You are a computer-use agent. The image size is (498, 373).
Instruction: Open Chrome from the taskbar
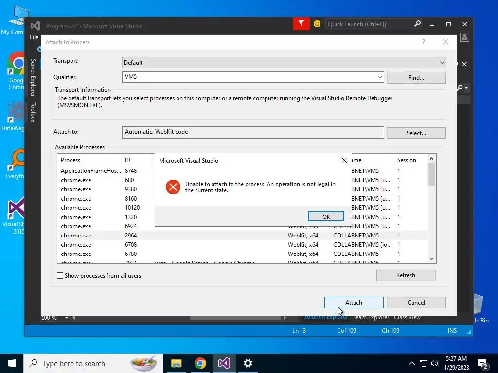pyautogui.click(x=200, y=363)
